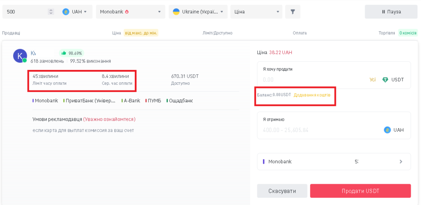Screen dimensions: 421x205
Task: Click the Усі max amount link
Action: click(x=372, y=80)
